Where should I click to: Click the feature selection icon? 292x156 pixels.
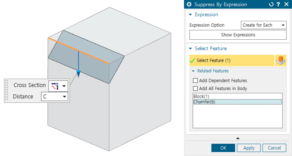(x=281, y=61)
